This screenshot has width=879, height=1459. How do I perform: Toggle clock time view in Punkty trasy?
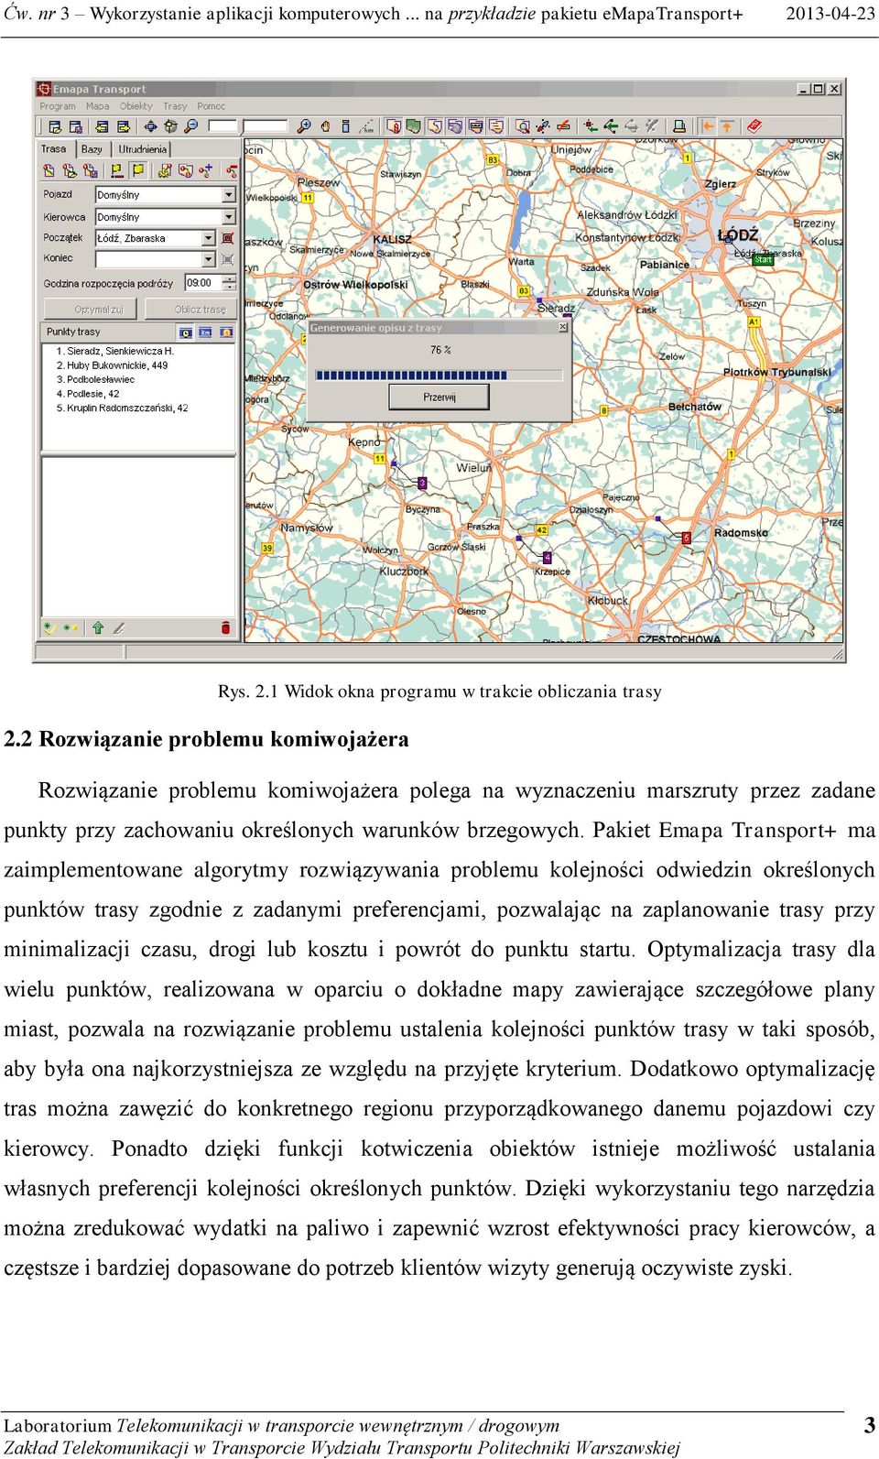click(186, 332)
